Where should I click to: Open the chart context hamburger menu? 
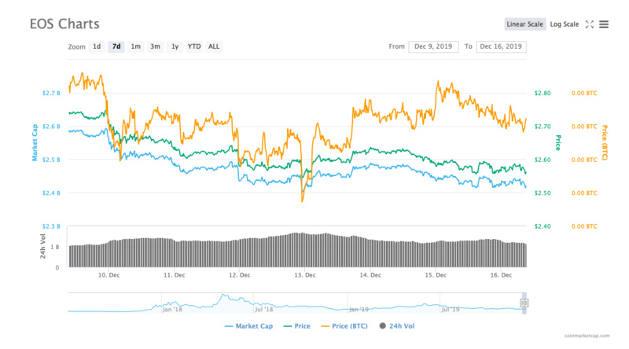(x=603, y=24)
